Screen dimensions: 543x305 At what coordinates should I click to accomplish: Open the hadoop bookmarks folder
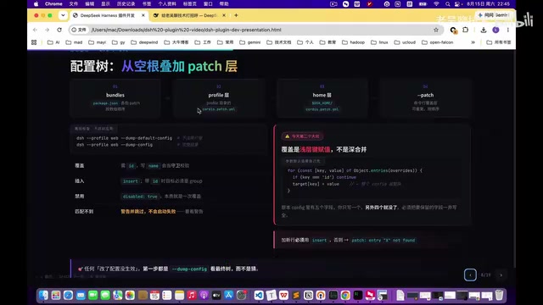[353, 42]
